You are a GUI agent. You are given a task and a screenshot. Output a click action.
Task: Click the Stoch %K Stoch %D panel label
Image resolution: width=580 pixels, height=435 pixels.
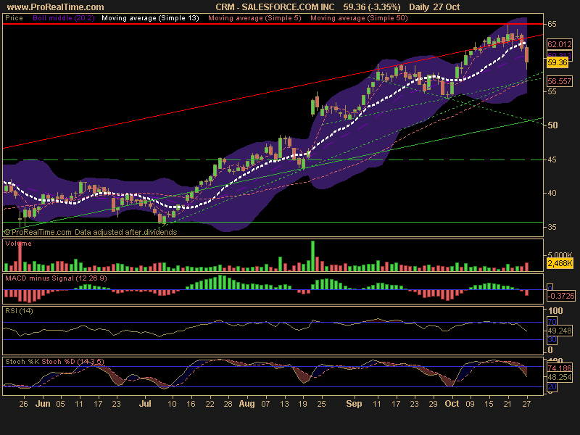coord(54,361)
